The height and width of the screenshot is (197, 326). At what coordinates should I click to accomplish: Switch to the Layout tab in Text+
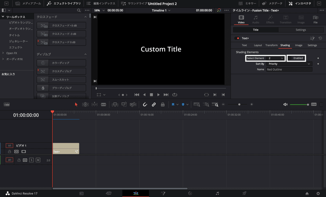[258, 45]
